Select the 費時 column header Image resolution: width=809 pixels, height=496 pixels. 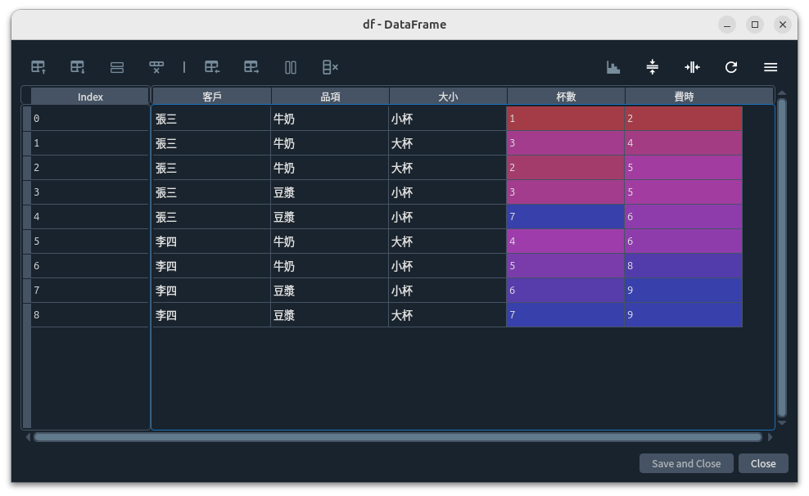(699, 97)
